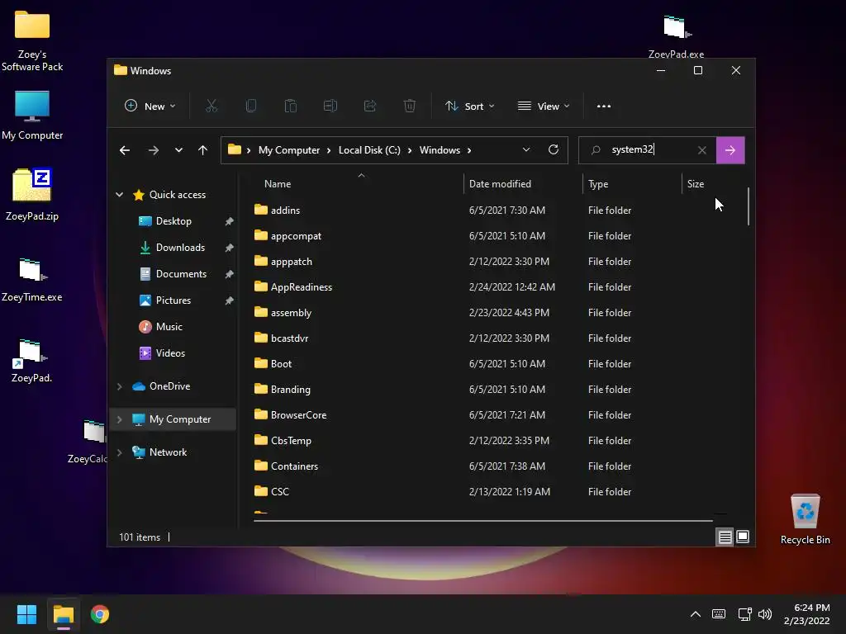This screenshot has height=634, width=846.
Task: Open the volume tray icon
Action: pos(765,614)
